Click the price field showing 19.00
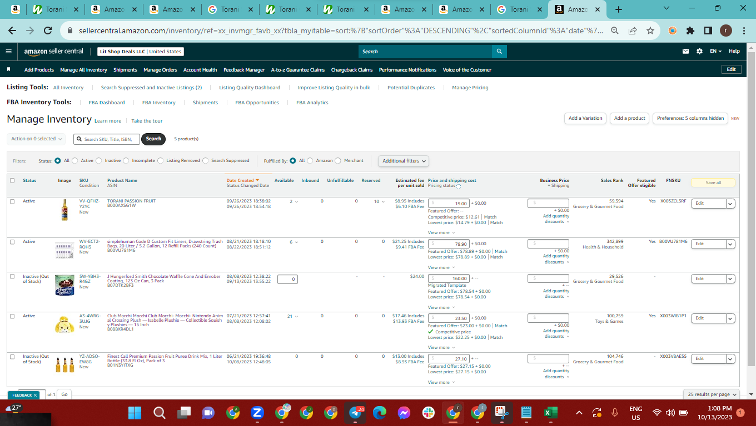 [x=449, y=204]
